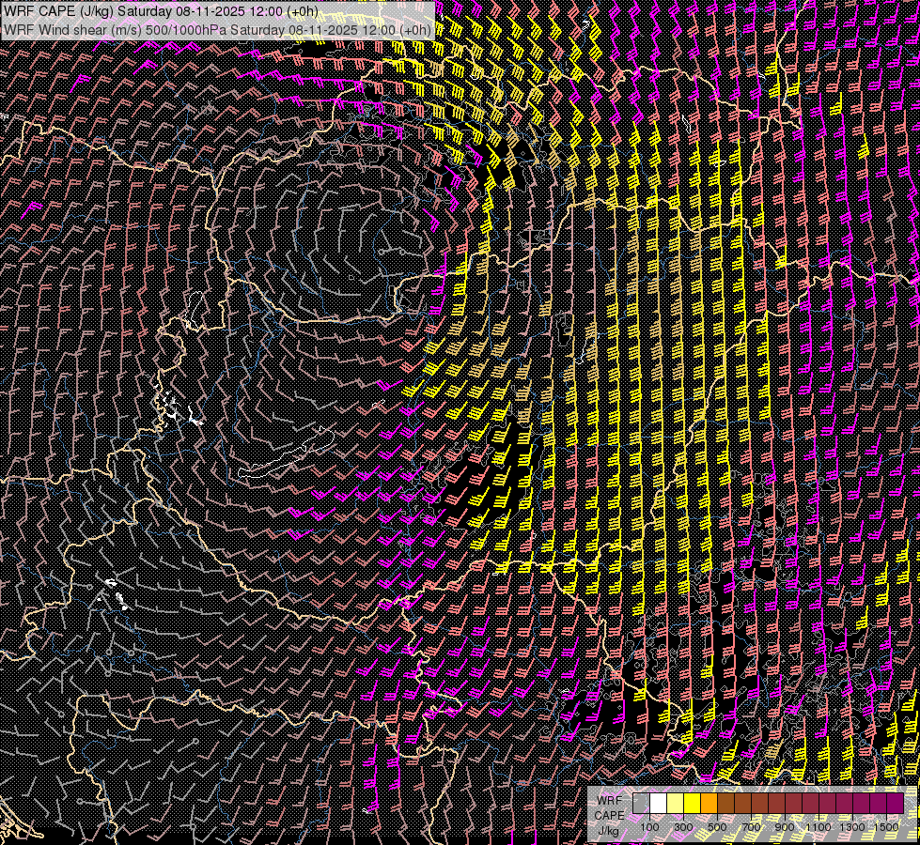Click the last purple swatch in legend
Image resolution: width=920 pixels, height=845 pixels.
895,803
